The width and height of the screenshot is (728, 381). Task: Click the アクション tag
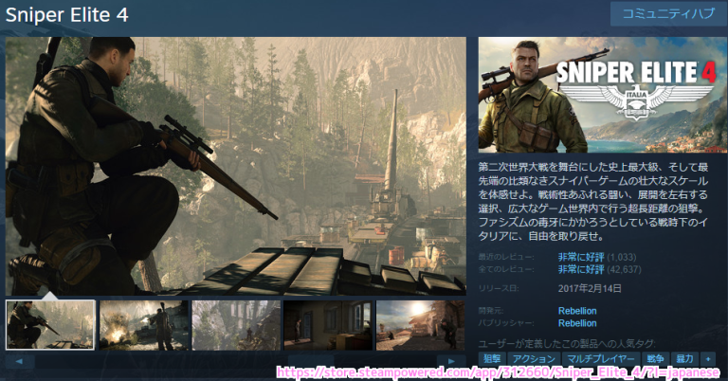pos(534,359)
